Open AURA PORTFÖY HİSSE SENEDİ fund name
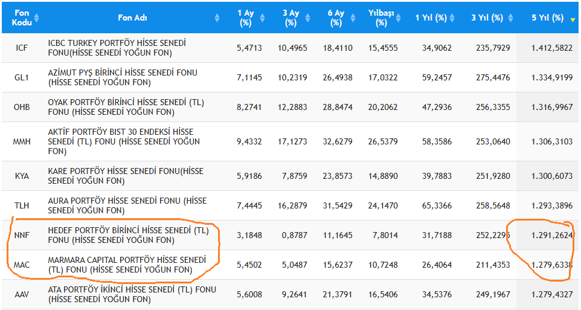 pos(127,205)
